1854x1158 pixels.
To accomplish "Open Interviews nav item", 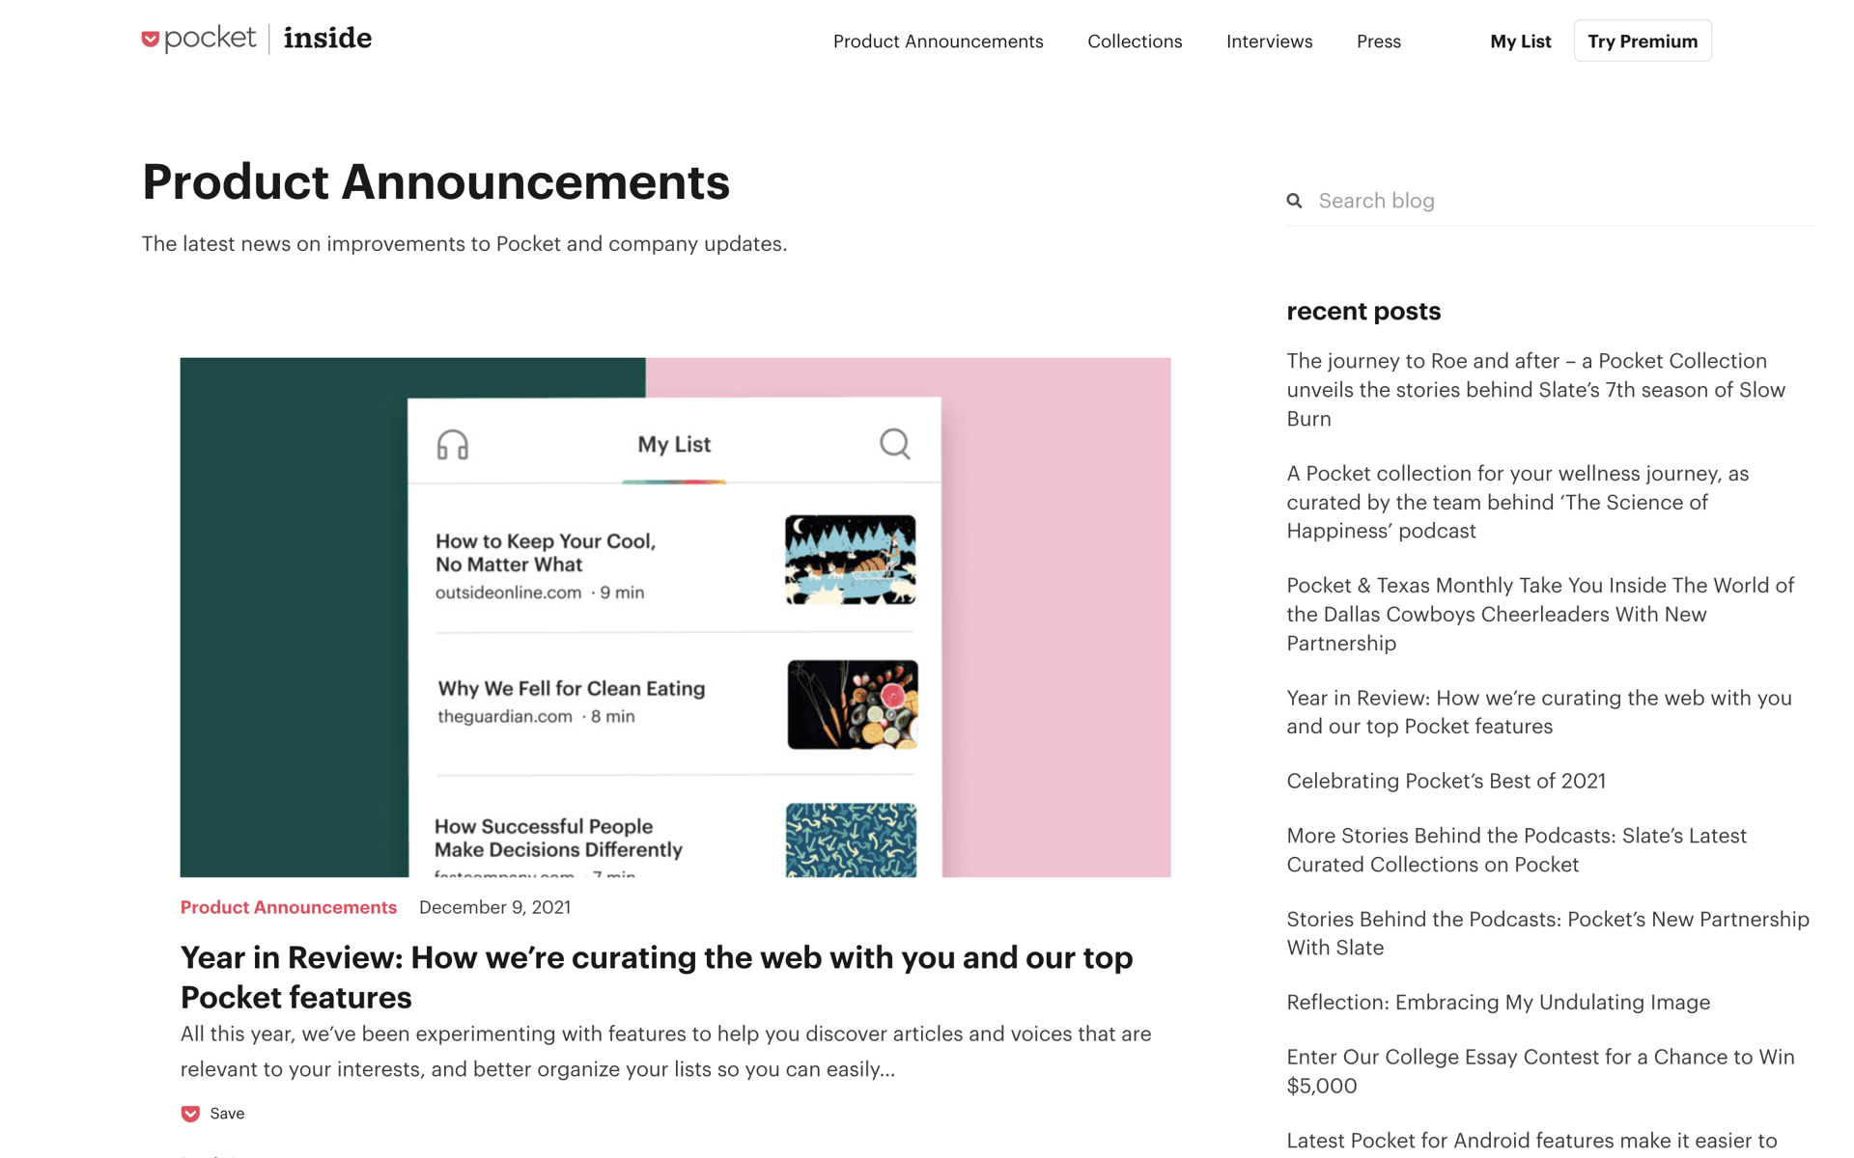I will (x=1269, y=41).
